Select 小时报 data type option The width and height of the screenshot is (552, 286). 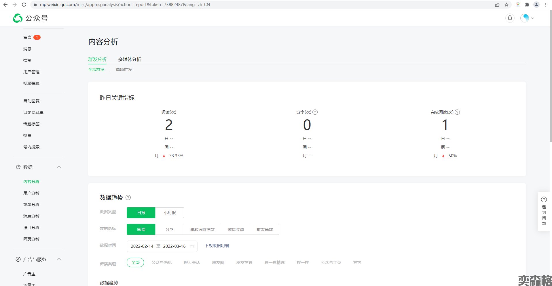pyautogui.click(x=170, y=213)
